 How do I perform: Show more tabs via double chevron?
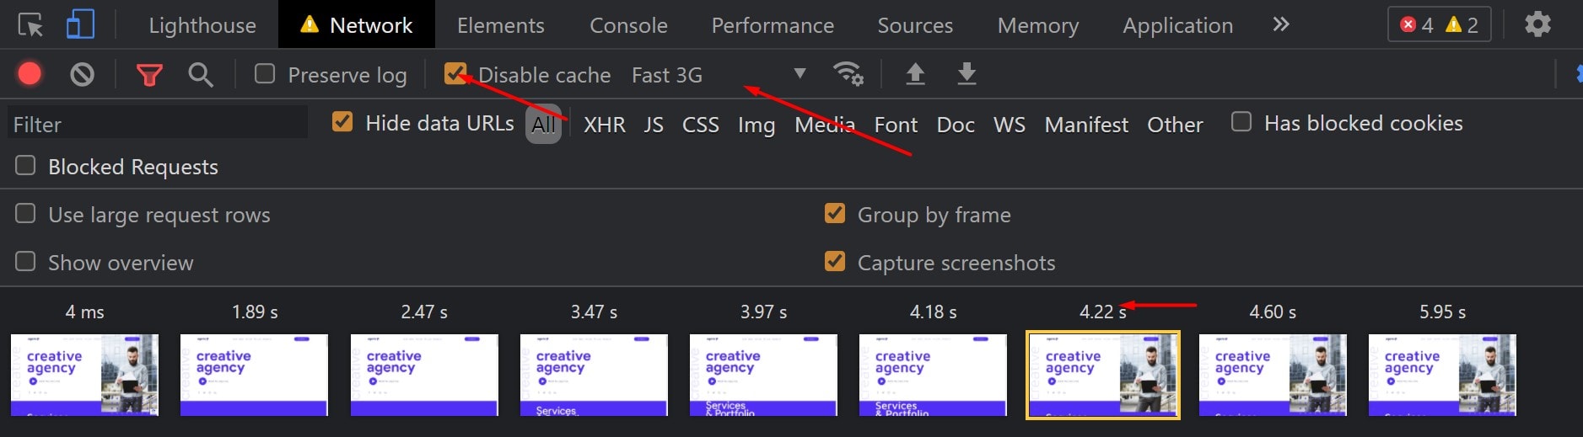(x=1280, y=24)
